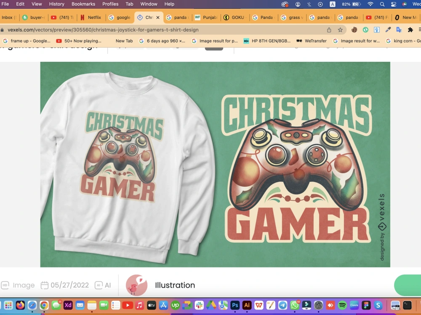
Task: Open WhatsApp in the dock
Action: click(295, 305)
